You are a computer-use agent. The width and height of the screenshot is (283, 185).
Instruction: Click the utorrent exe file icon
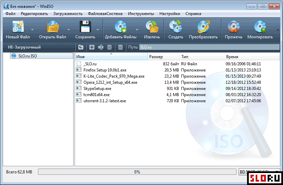tap(79, 101)
